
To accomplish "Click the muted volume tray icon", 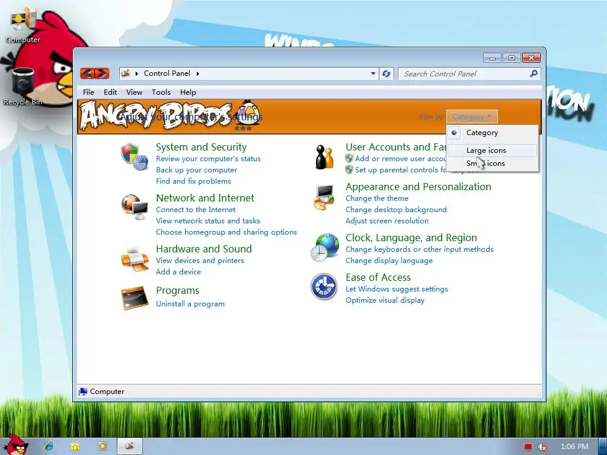I will point(542,447).
